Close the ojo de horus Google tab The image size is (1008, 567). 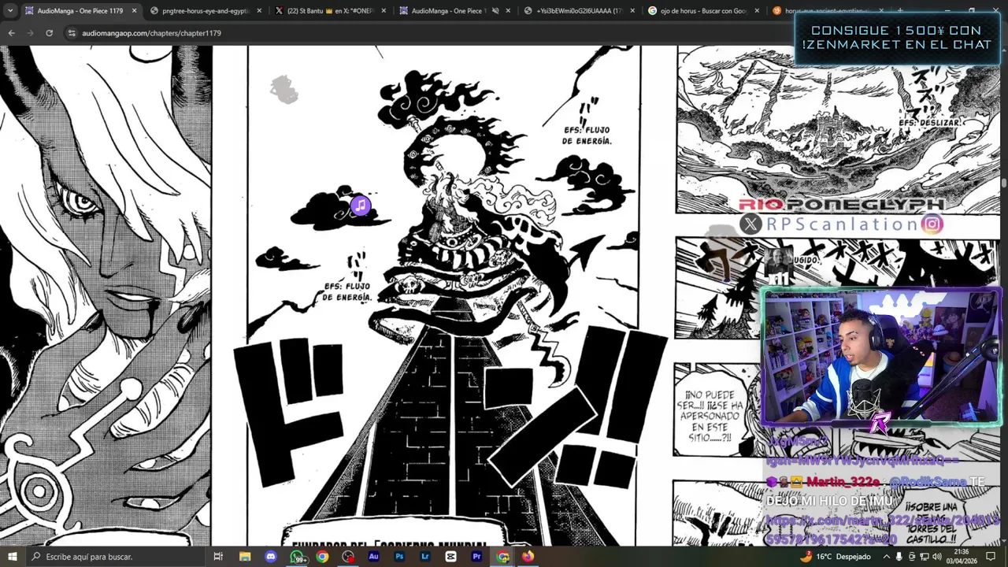(x=757, y=11)
